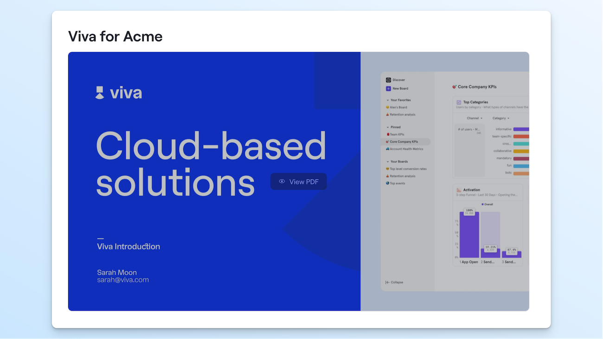Click the "87.4%" funnel value label

[512, 250]
